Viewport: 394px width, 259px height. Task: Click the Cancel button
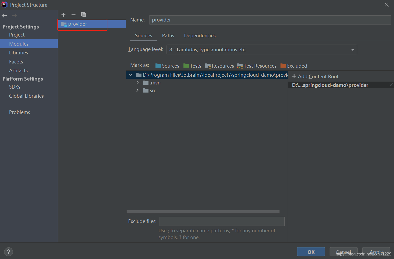[344, 252]
